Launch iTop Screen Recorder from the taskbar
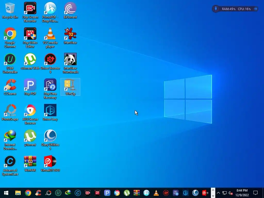 88,193
